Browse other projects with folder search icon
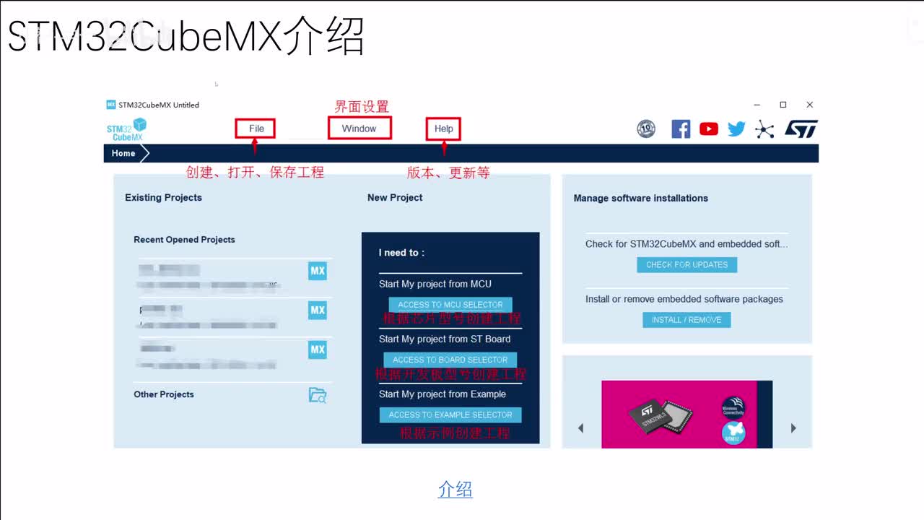The image size is (924, 520). 318,395
